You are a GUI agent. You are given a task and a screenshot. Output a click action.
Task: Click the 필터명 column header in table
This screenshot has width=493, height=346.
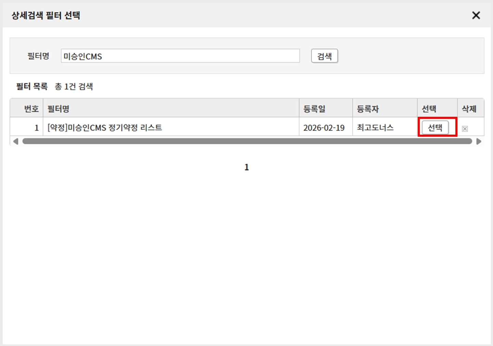tap(58, 109)
